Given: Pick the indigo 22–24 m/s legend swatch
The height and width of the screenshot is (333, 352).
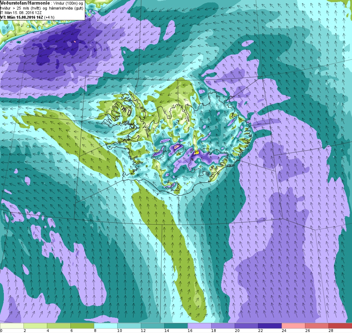Looking at the screenshot, I should point(270,326).
